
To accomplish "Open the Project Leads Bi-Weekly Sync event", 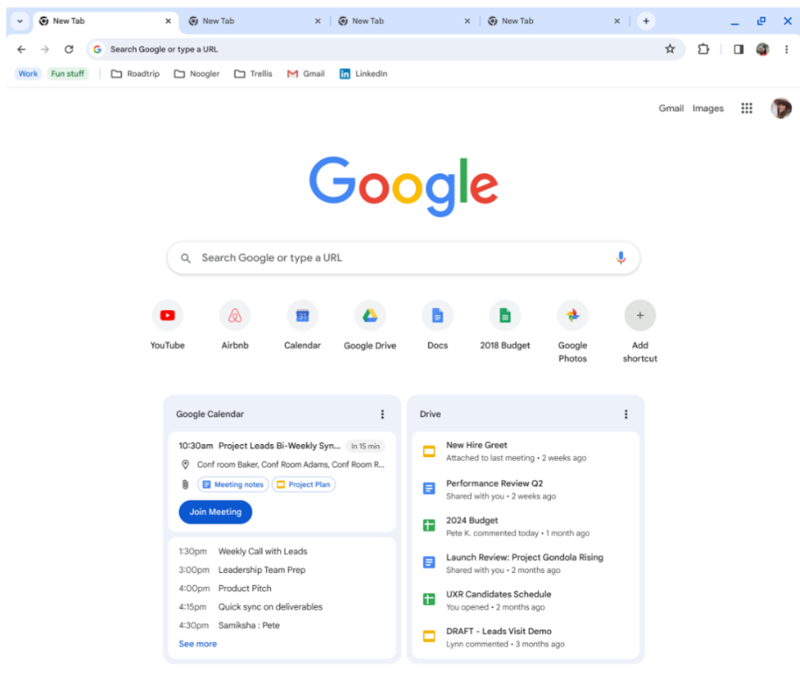I will [x=280, y=446].
